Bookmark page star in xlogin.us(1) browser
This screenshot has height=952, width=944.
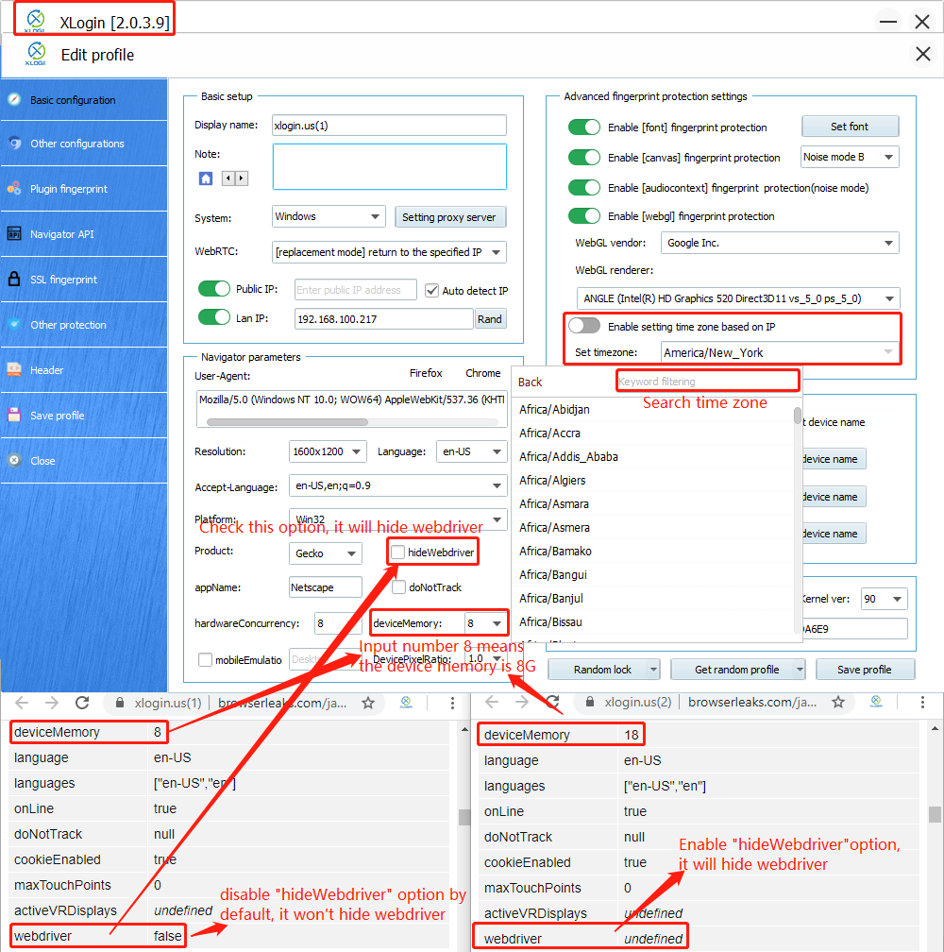(x=367, y=703)
